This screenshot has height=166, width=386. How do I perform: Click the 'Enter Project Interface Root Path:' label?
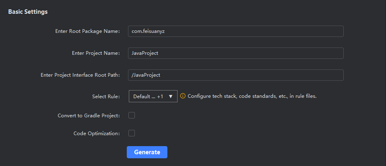coord(80,75)
